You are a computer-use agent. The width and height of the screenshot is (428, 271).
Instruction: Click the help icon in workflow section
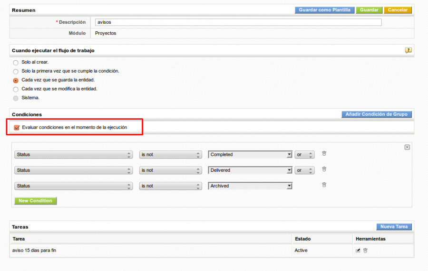tap(408, 50)
